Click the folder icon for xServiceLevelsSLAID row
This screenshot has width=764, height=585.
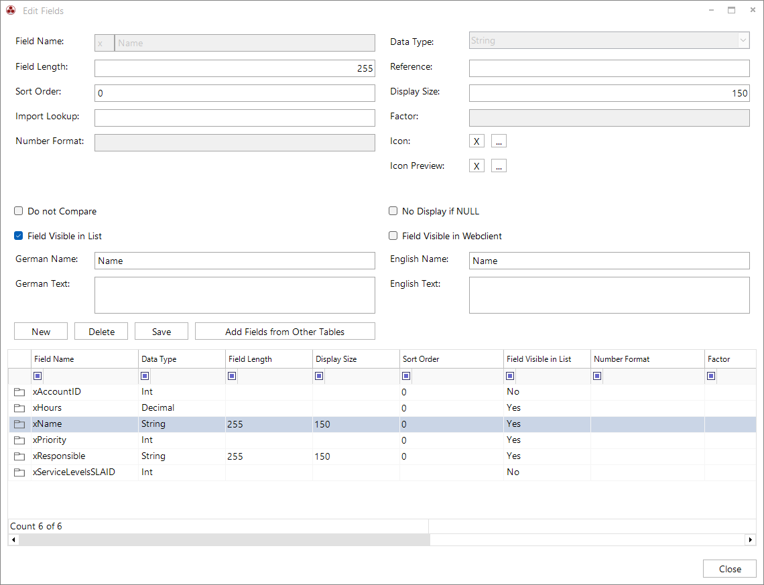(x=19, y=472)
